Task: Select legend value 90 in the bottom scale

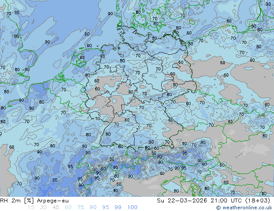Action: click(93, 208)
